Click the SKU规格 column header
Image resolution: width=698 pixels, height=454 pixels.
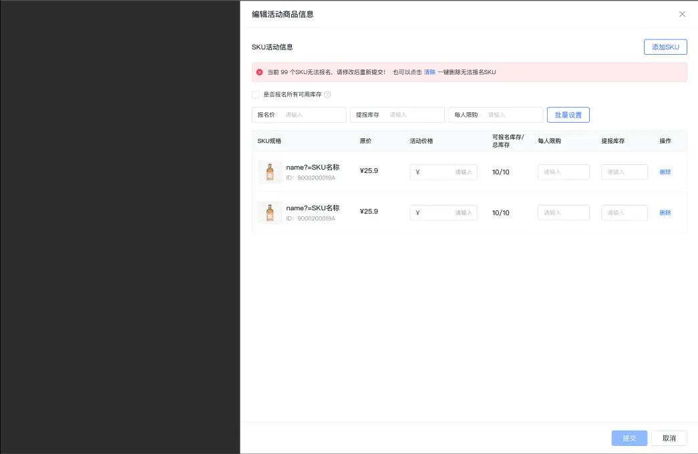pos(269,141)
